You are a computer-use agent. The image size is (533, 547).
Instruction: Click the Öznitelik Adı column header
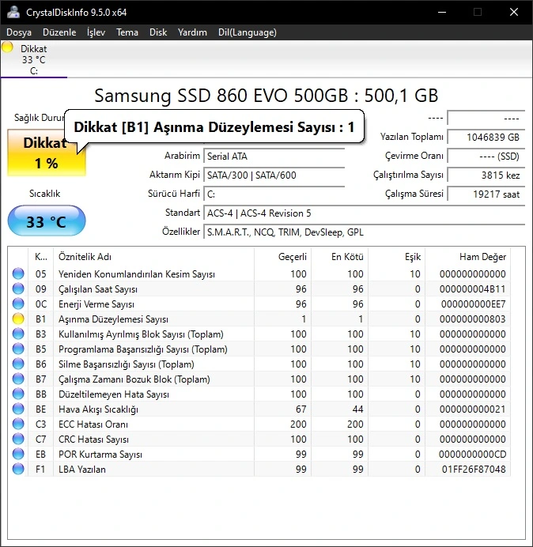point(153,257)
